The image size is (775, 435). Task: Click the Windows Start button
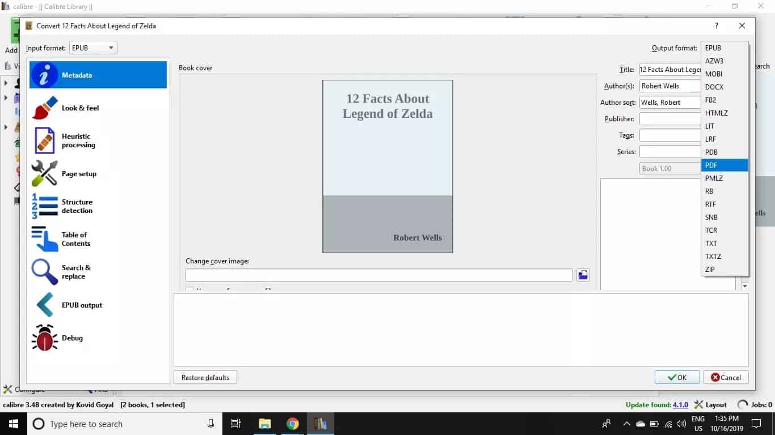click(14, 424)
